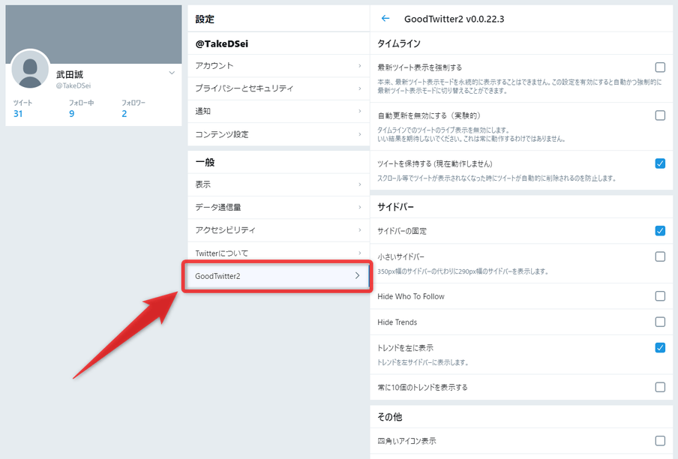Click the 設定 heading
678x459 pixels.
pyautogui.click(x=205, y=19)
